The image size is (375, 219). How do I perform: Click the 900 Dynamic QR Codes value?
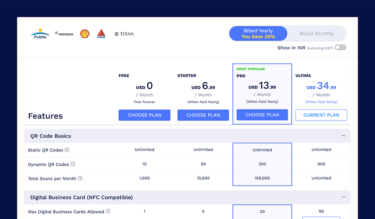coord(321,164)
